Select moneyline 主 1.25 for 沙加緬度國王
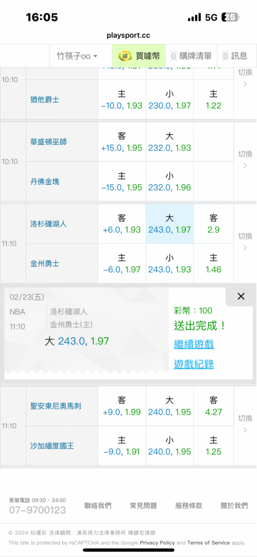Image resolution: width=257 pixels, height=557 pixels. pyautogui.click(x=214, y=446)
